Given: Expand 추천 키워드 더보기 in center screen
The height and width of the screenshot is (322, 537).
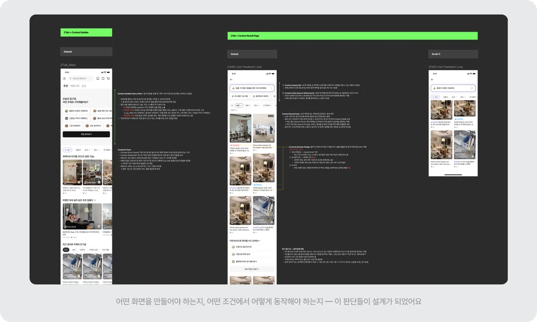Looking at the screenshot, I should tap(252, 269).
